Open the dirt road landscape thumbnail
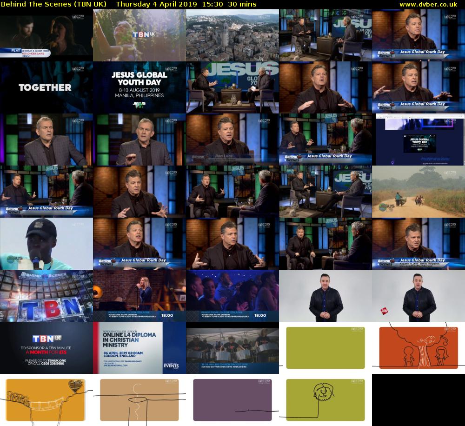 tap(418, 192)
